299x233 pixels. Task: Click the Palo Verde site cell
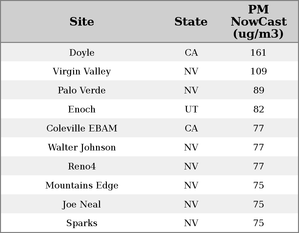pyautogui.click(x=82, y=90)
